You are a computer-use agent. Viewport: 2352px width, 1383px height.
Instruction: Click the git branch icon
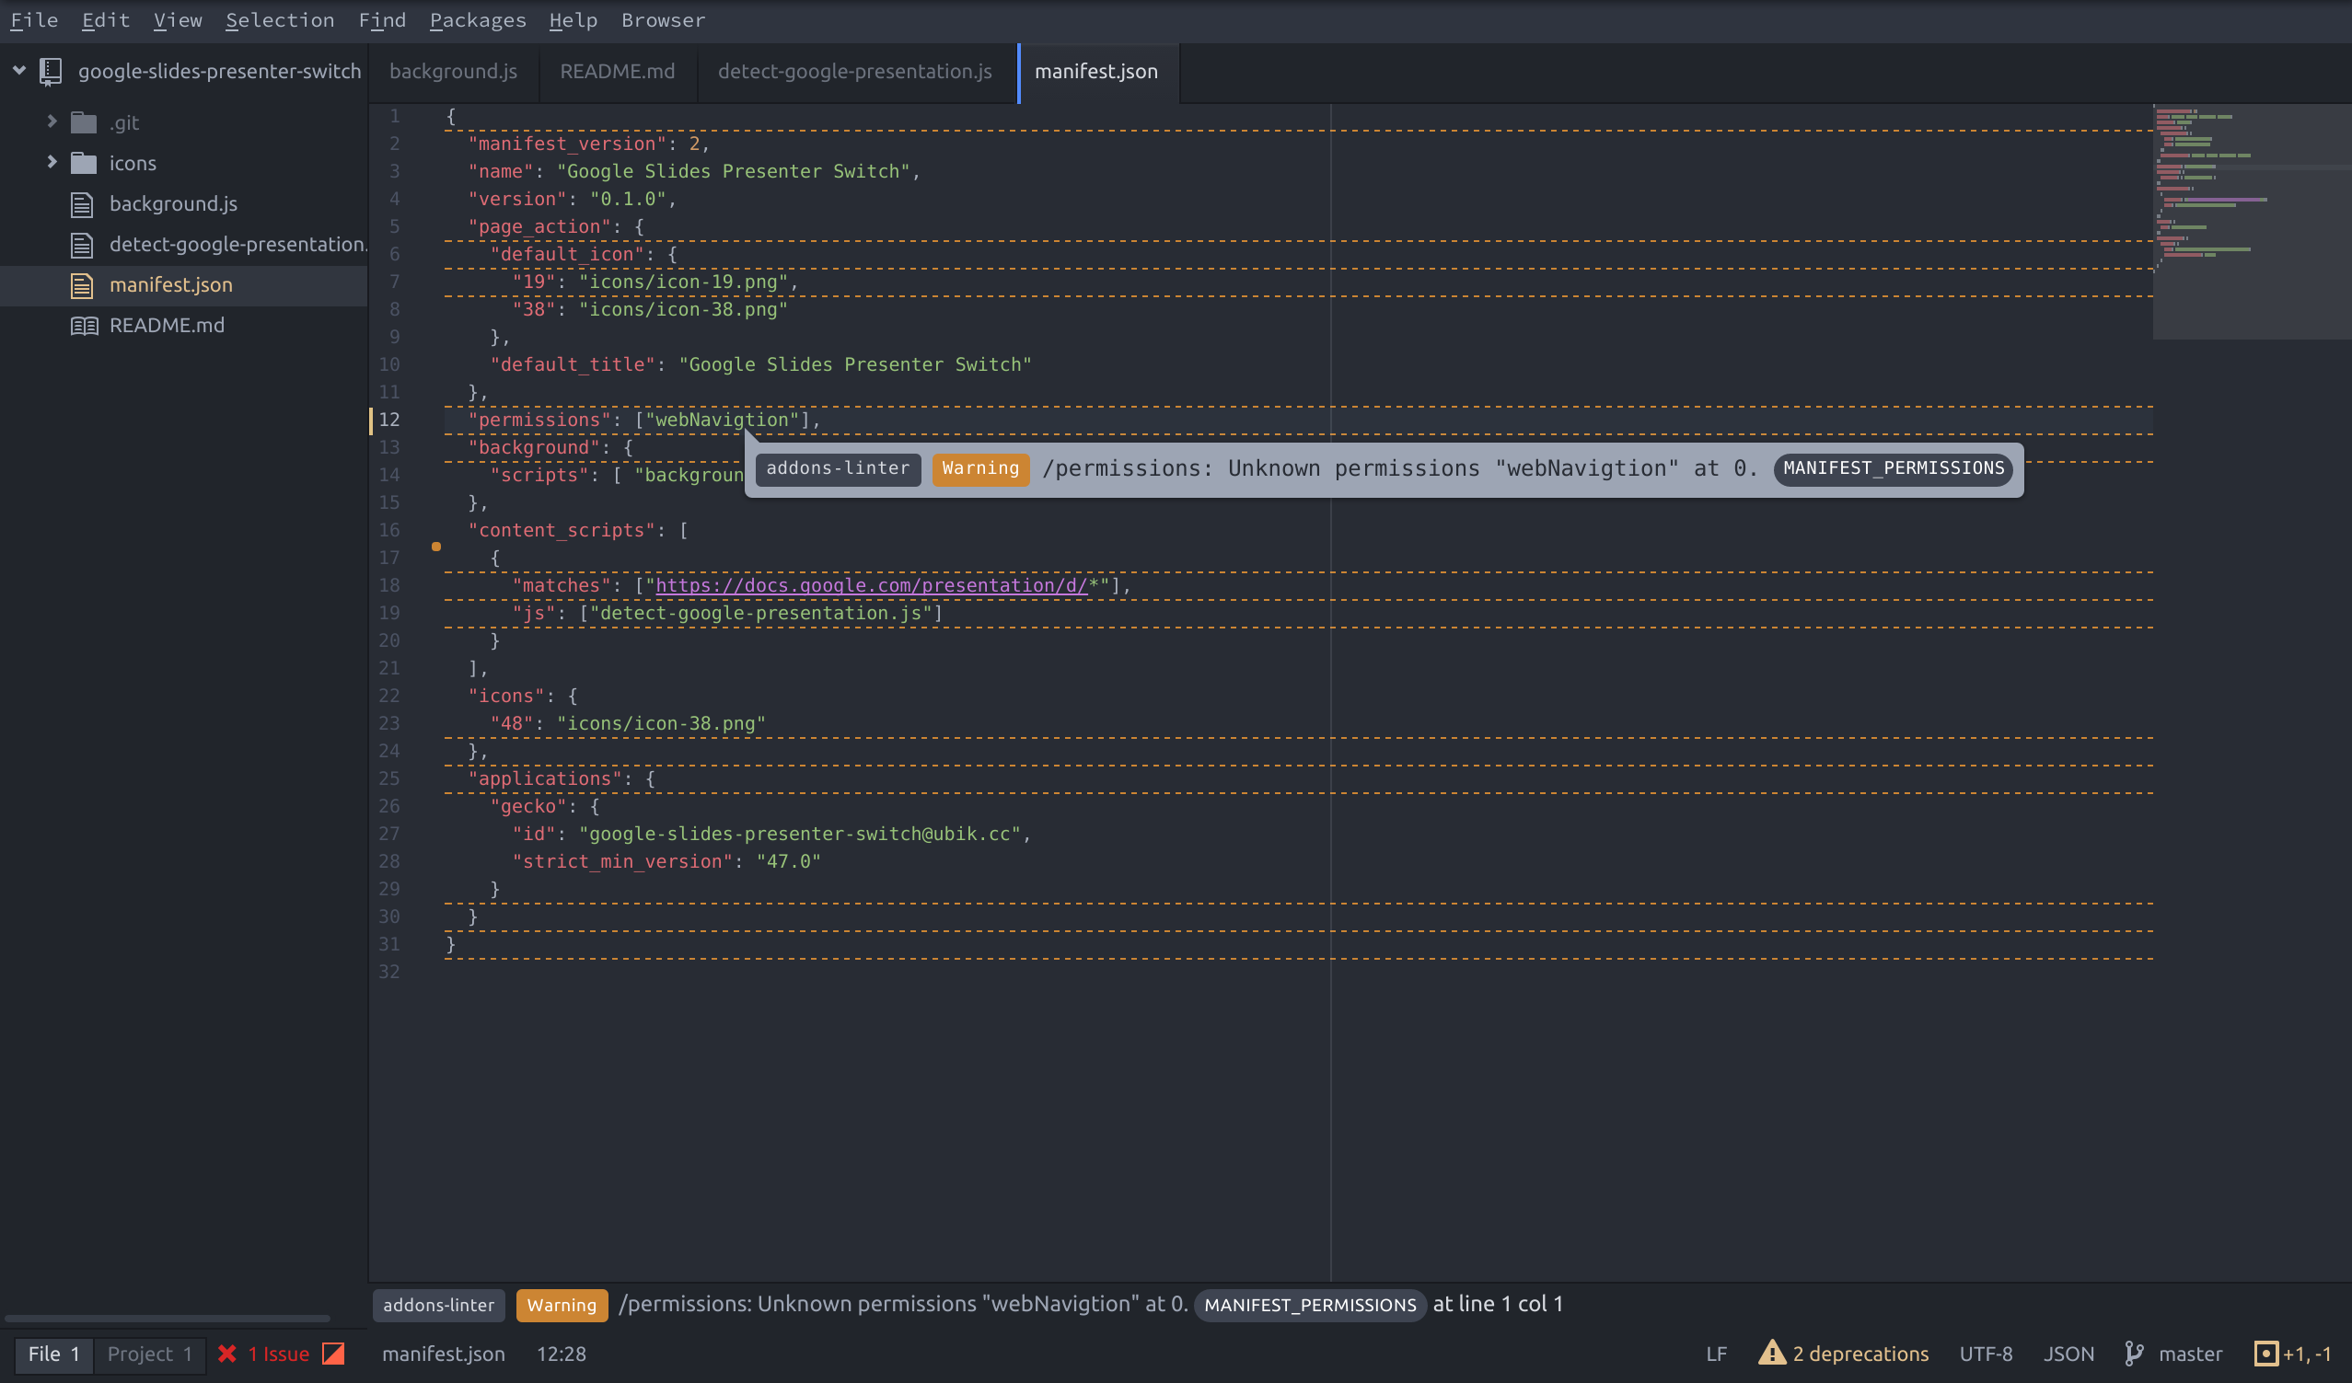coord(2134,1354)
